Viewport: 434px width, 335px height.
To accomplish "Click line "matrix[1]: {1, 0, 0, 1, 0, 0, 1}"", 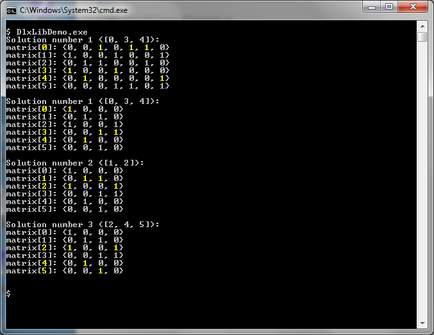I will [87, 55].
